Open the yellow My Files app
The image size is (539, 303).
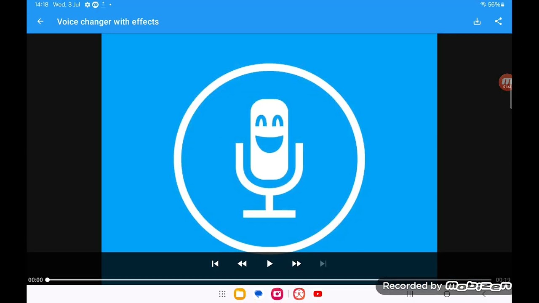click(x=240, y=294)
